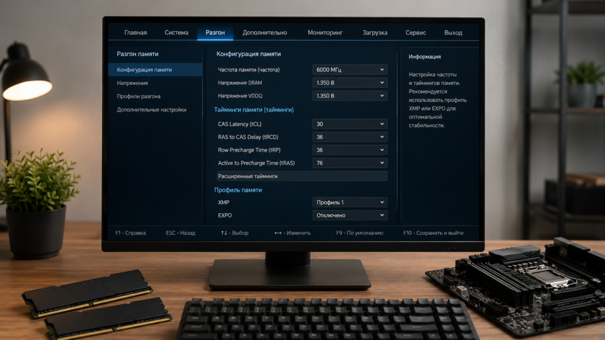605x340 pixels.
Task: Open the XMP Профиль 1 dropdown
Action: (350, 202)
